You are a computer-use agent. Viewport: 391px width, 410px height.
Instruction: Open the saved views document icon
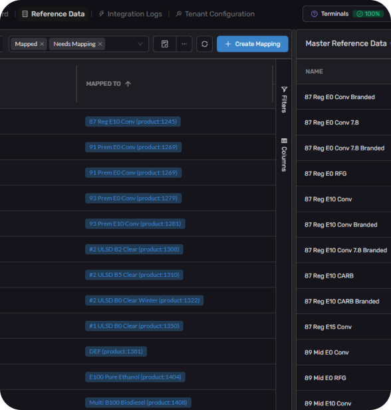(x=165, y=44)
